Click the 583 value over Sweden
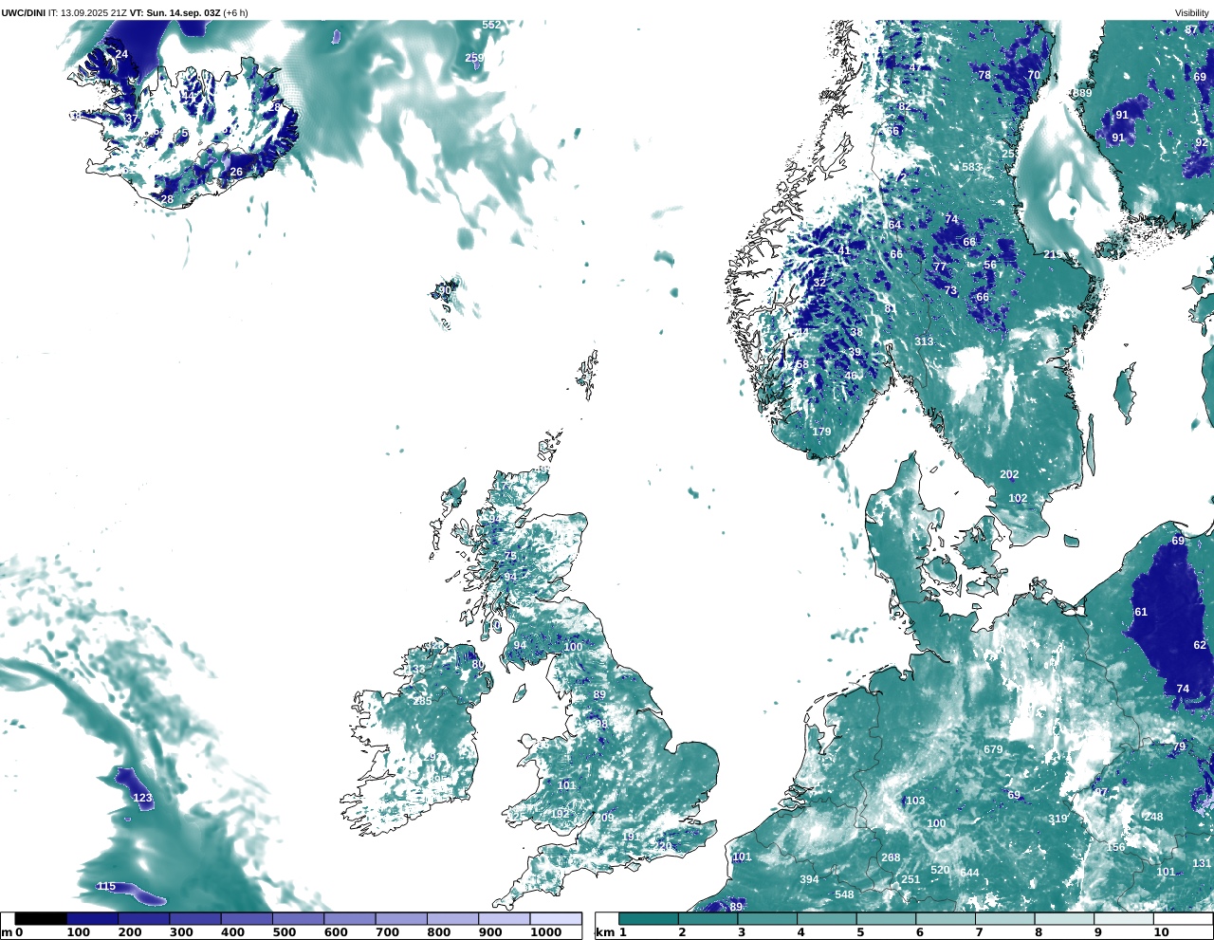This screenshot has height=940, width=1214. tap(972, 167)
